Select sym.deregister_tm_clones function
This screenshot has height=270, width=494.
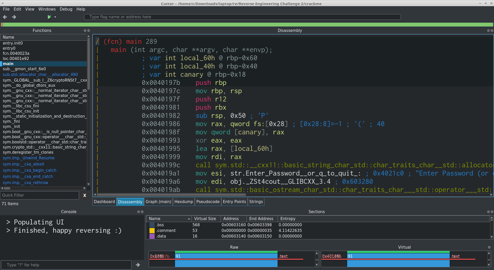tap(43, 152)
